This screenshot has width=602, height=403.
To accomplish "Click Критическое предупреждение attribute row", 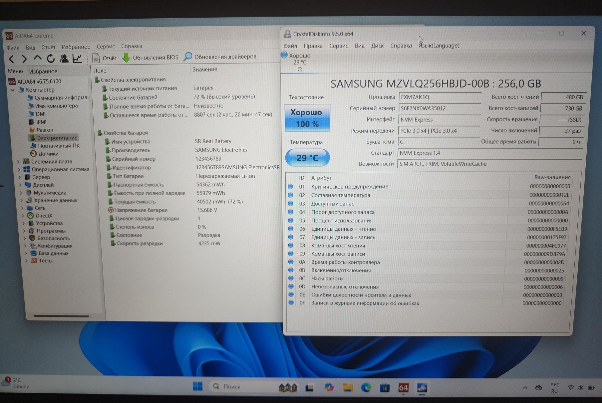I will coord(429,186).
